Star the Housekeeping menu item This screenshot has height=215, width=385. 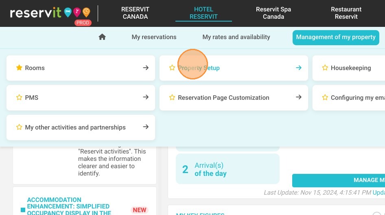[325, 68]
